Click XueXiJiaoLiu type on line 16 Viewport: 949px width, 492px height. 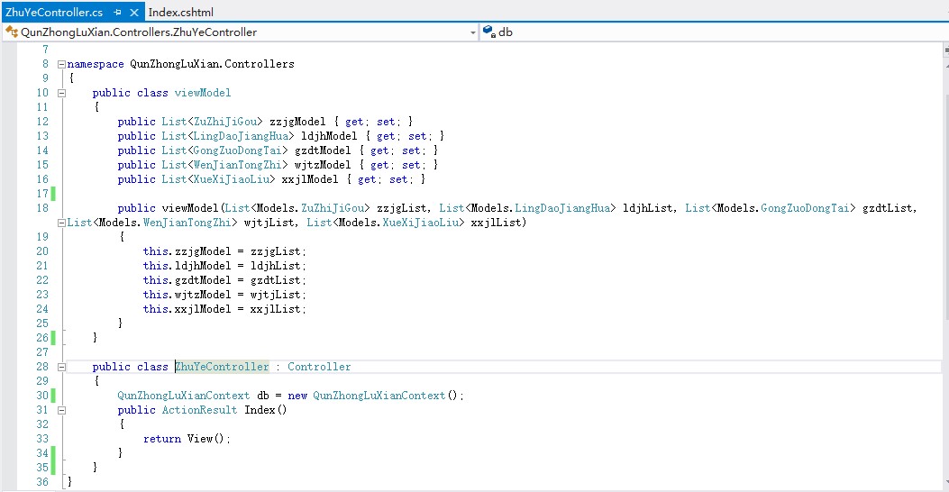tap(232, 179)
